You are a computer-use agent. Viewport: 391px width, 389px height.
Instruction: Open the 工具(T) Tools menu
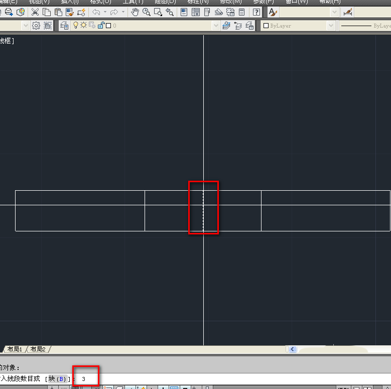pos(133,2)
